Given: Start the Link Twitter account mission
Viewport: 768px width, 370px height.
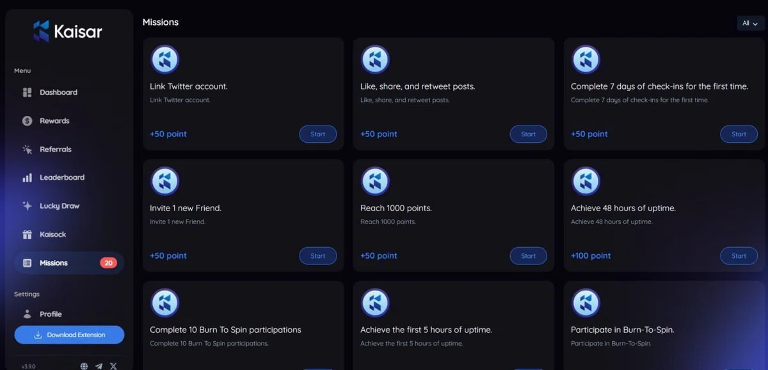Looking at the screenshot, I should tap(318, 134).
